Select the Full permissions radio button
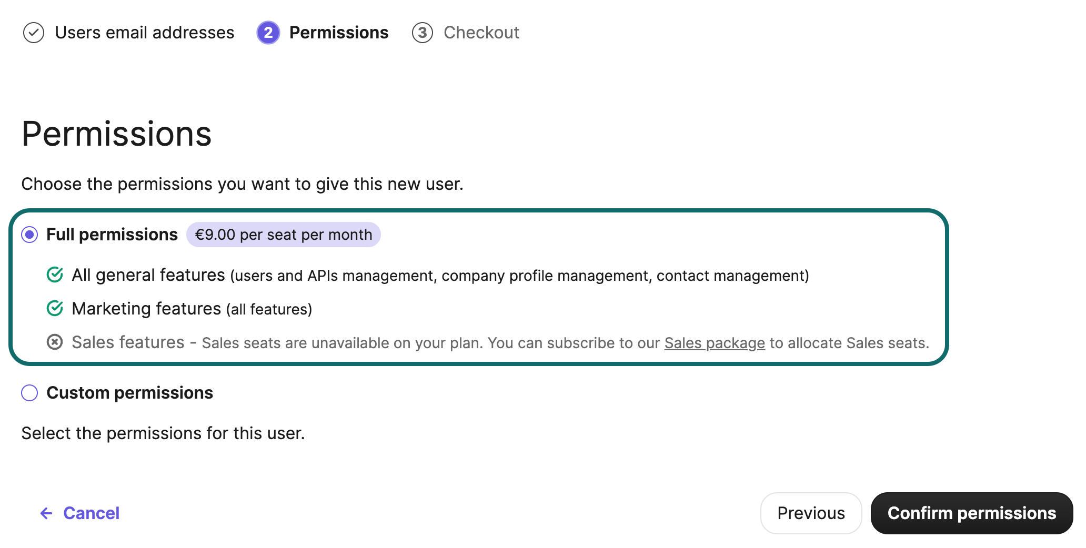Image resolution: width=1086 pixels, height=548 pixels. pyautogui.click(x=29, y=235)
